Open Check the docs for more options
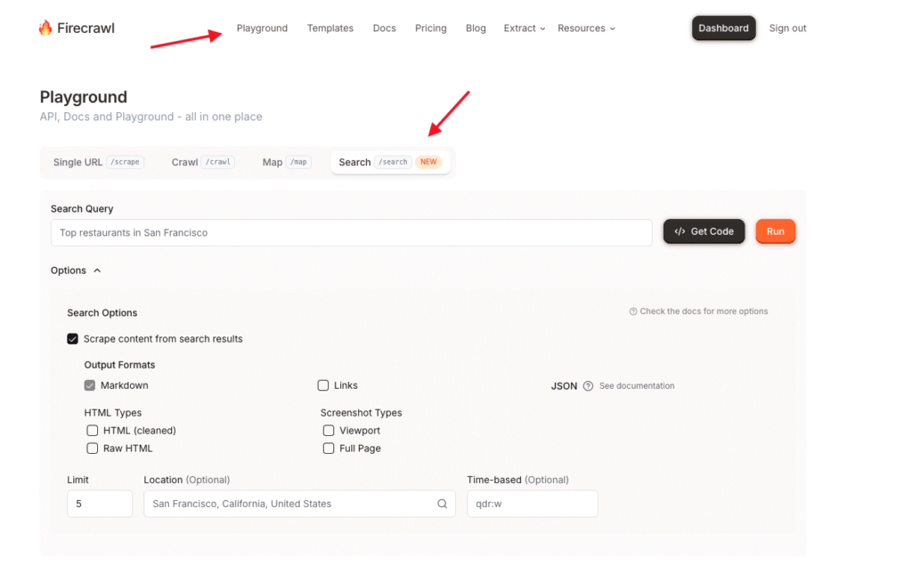Screen dimensions: 912x566 coord(698,311)
